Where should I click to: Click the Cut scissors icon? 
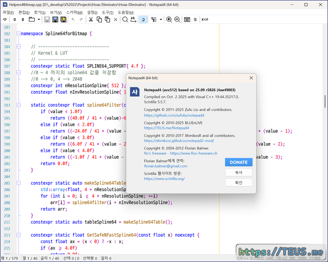91,19
